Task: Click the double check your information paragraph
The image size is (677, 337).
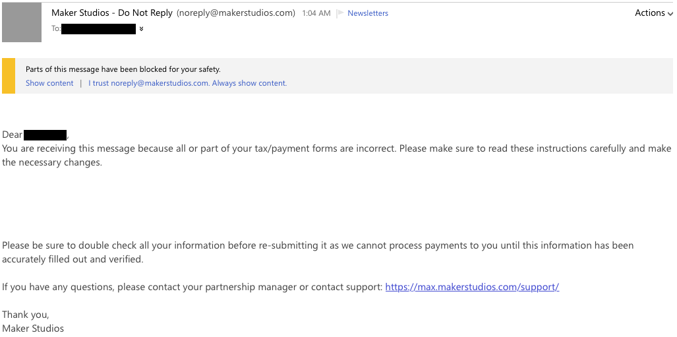Action: coord(318,253)
